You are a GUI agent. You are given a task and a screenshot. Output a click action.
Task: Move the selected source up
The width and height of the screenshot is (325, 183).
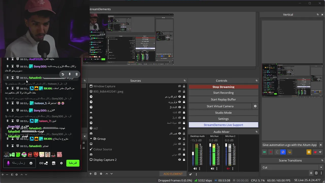point(107,174)
